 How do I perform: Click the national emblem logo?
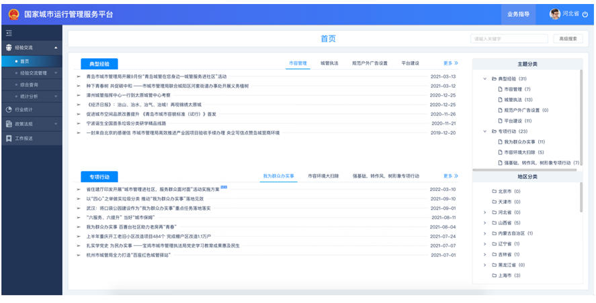13,14
